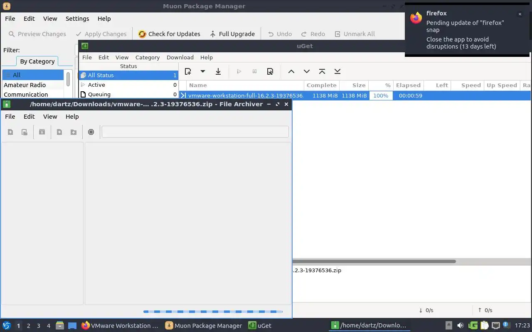The image size is (532, 332).
Task: Sort downloads by Complete column header
Action: 322,85
